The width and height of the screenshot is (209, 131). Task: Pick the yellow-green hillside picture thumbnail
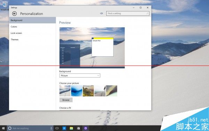coord(88,91)
